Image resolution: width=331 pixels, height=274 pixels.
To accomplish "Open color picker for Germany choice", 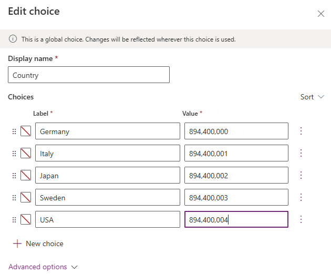I will 25,131.
